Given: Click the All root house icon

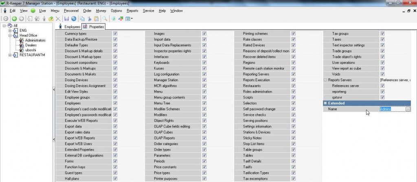Looking at the screenshot, I should 10,26.
